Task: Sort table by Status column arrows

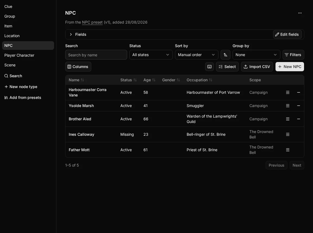Action: tap(135, 80)
